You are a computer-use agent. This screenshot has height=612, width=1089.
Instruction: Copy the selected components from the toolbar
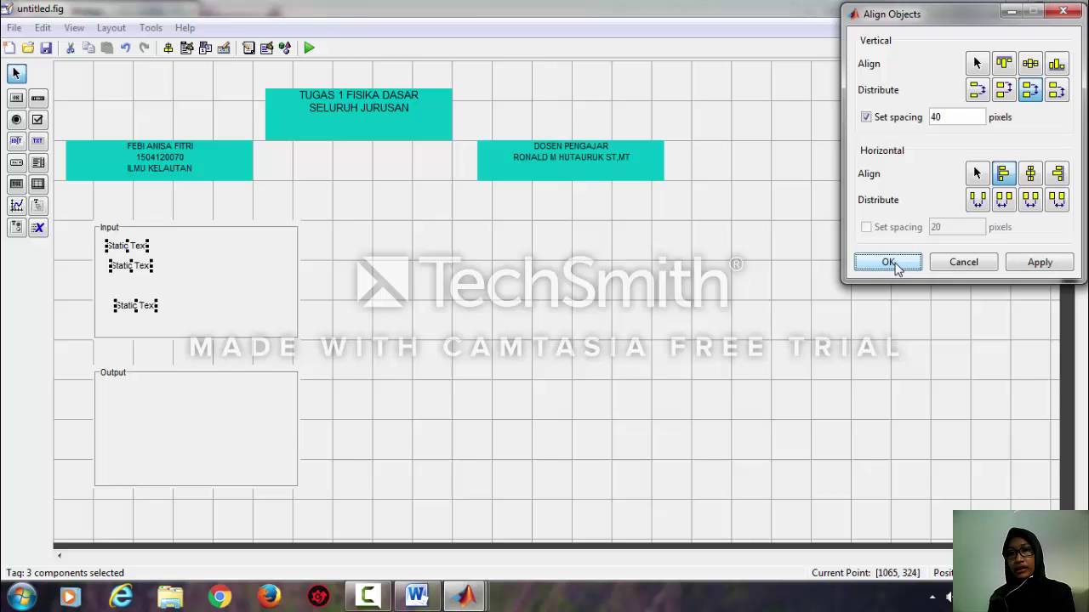pos(88,48)
